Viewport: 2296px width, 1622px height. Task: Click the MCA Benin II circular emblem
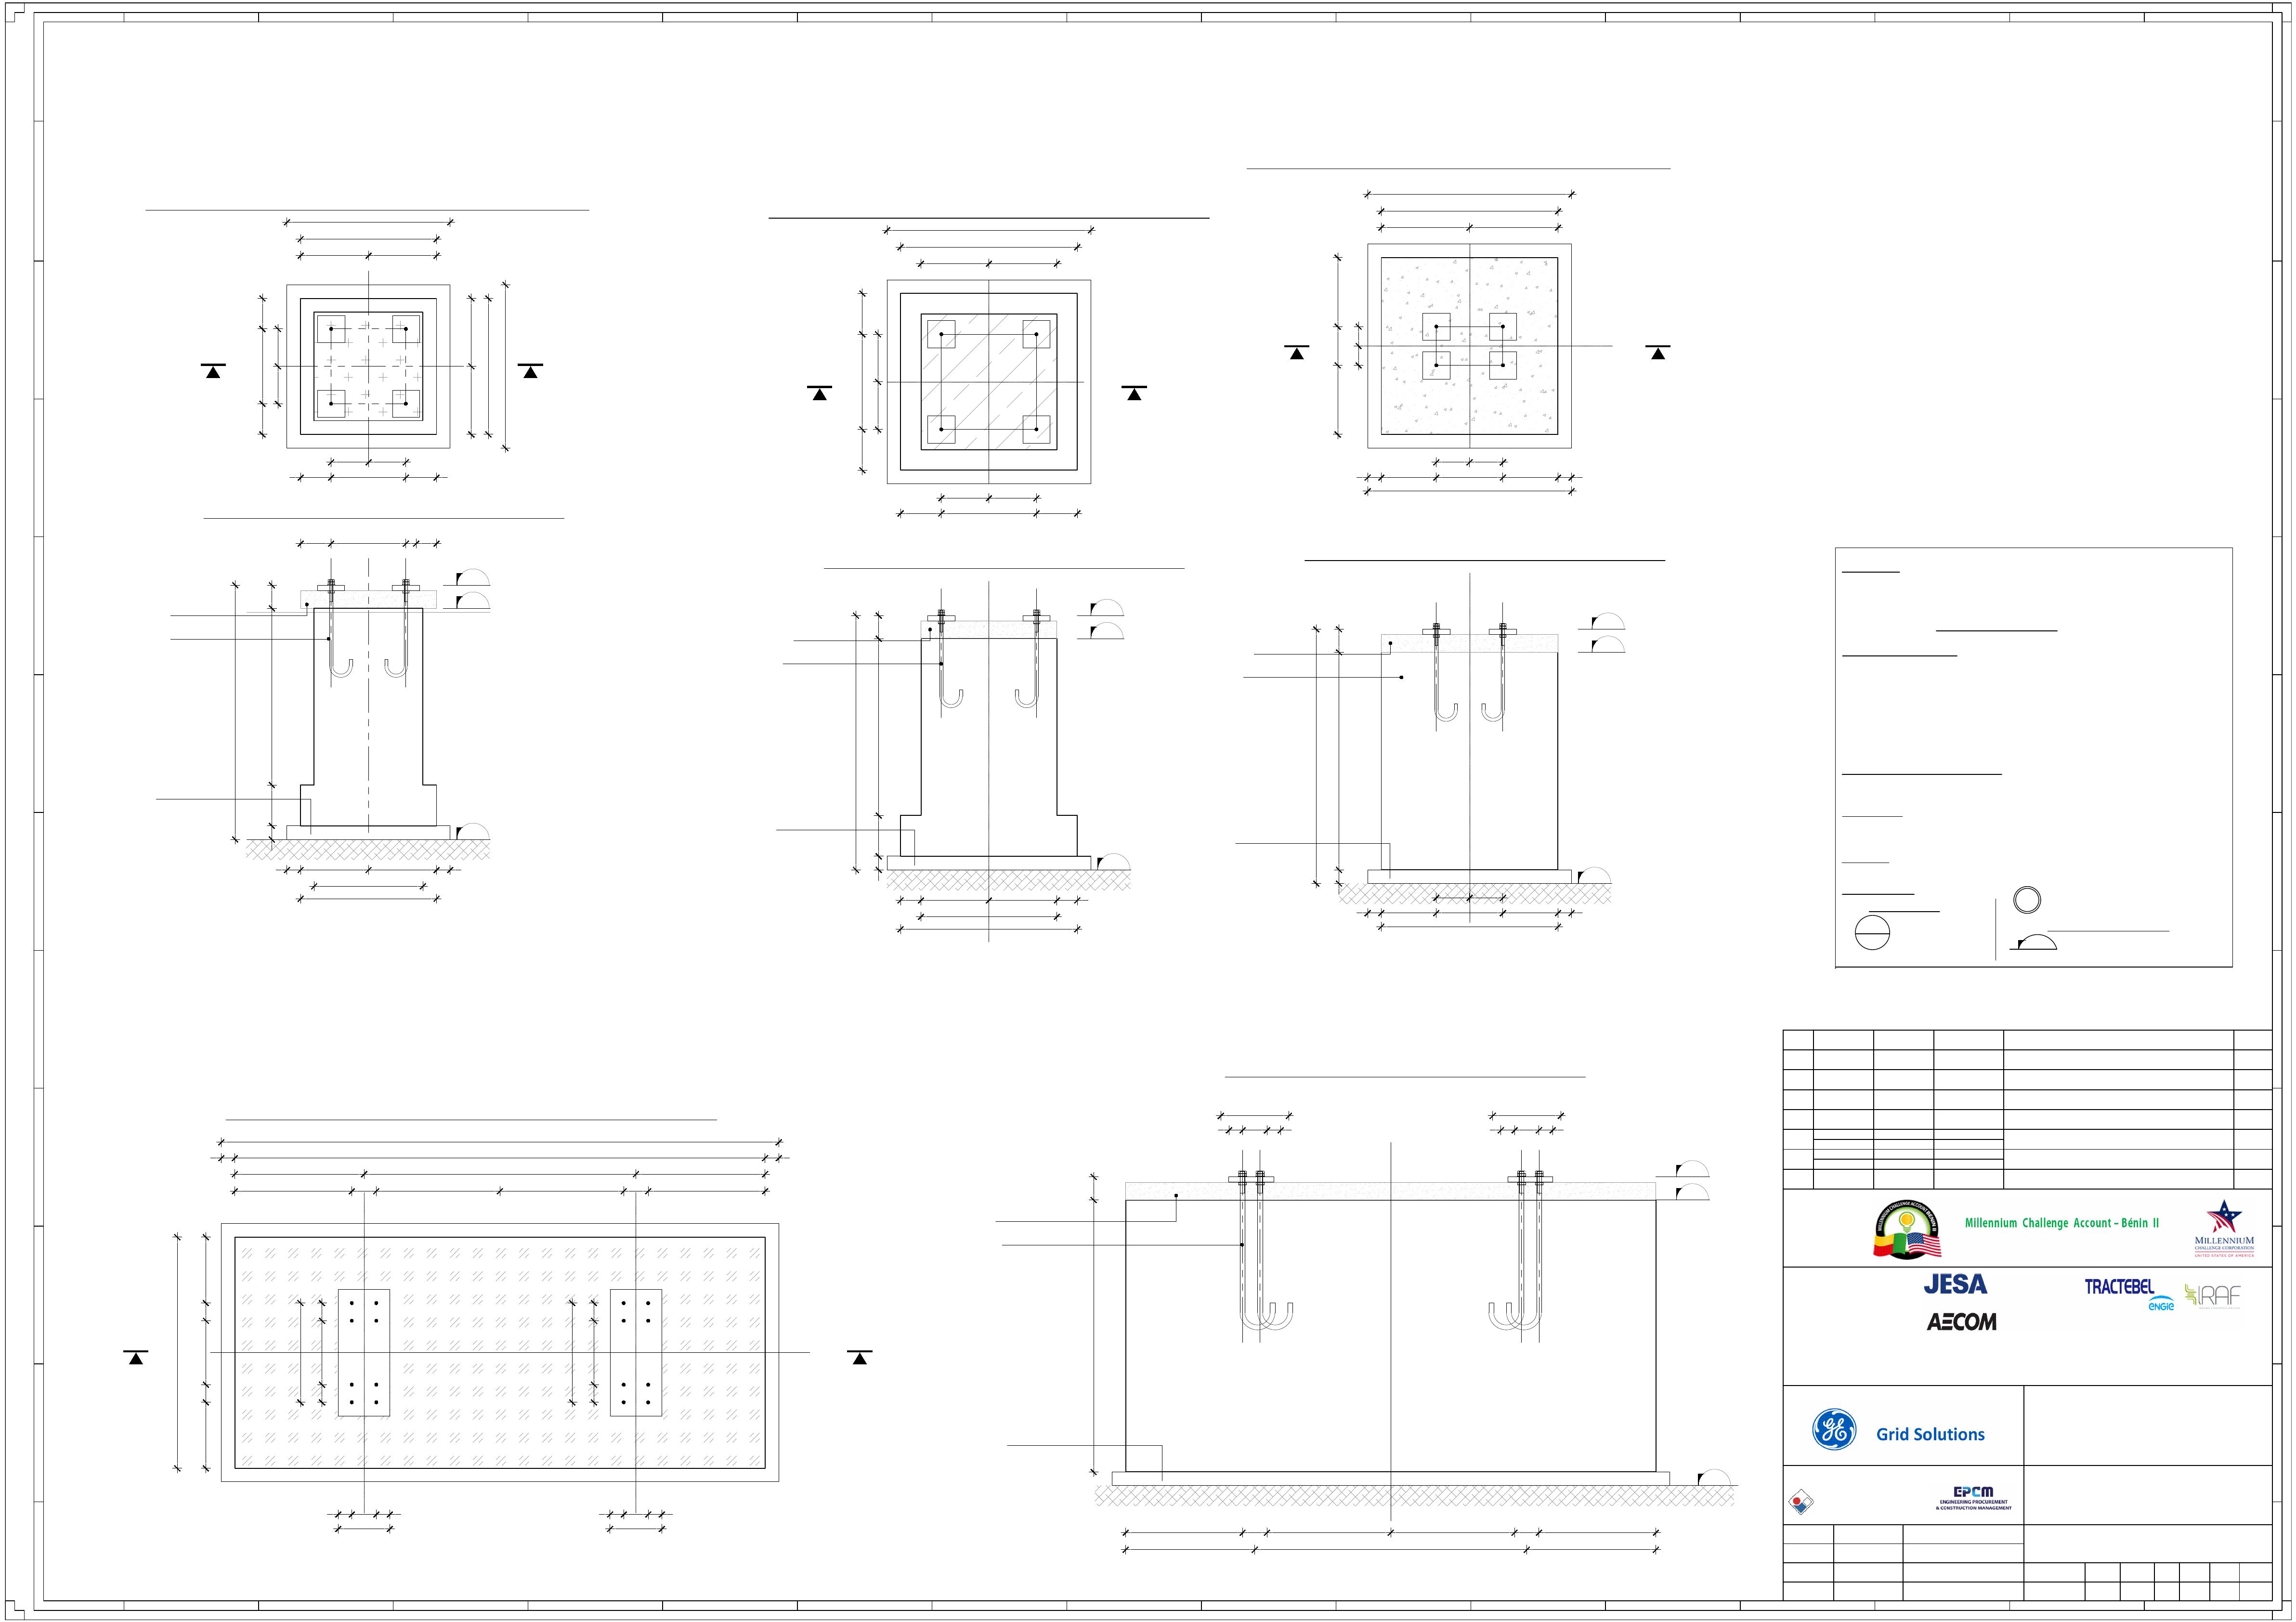click(1906, 1230)
